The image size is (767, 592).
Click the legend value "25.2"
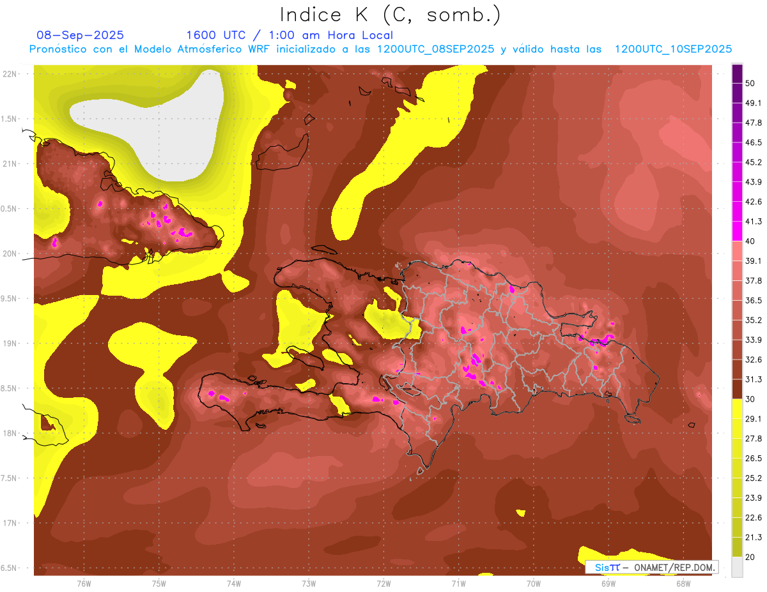(753, 478)
